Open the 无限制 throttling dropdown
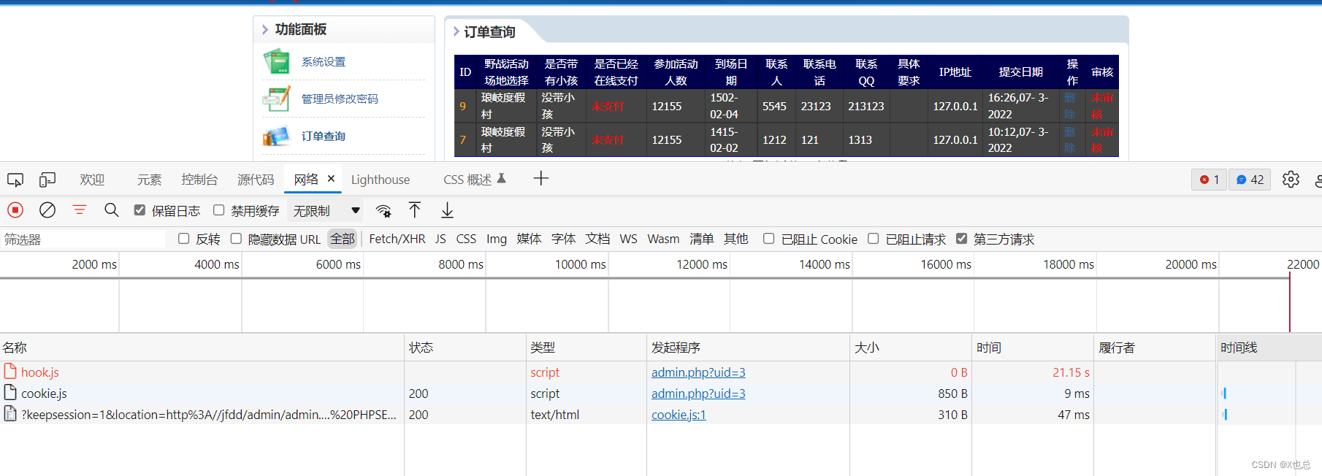Image resolution: width=1322 pixels, height=476 pixels. [x=326, y=211]
